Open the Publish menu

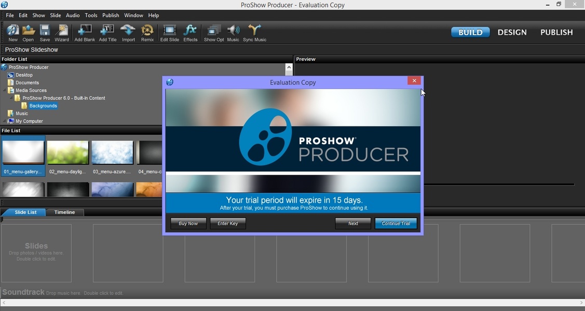[111, 15]
